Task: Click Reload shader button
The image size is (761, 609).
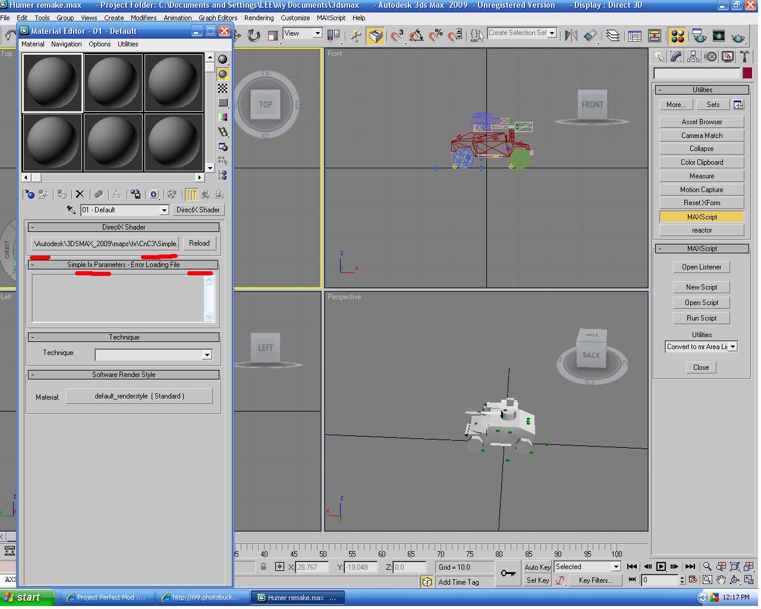Action: [199, 243]
